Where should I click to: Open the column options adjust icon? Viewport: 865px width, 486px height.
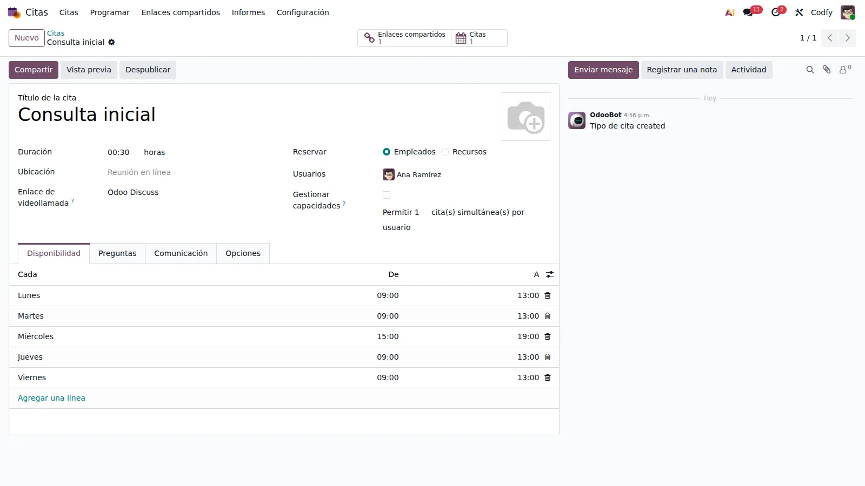click(x=550, y=274)
